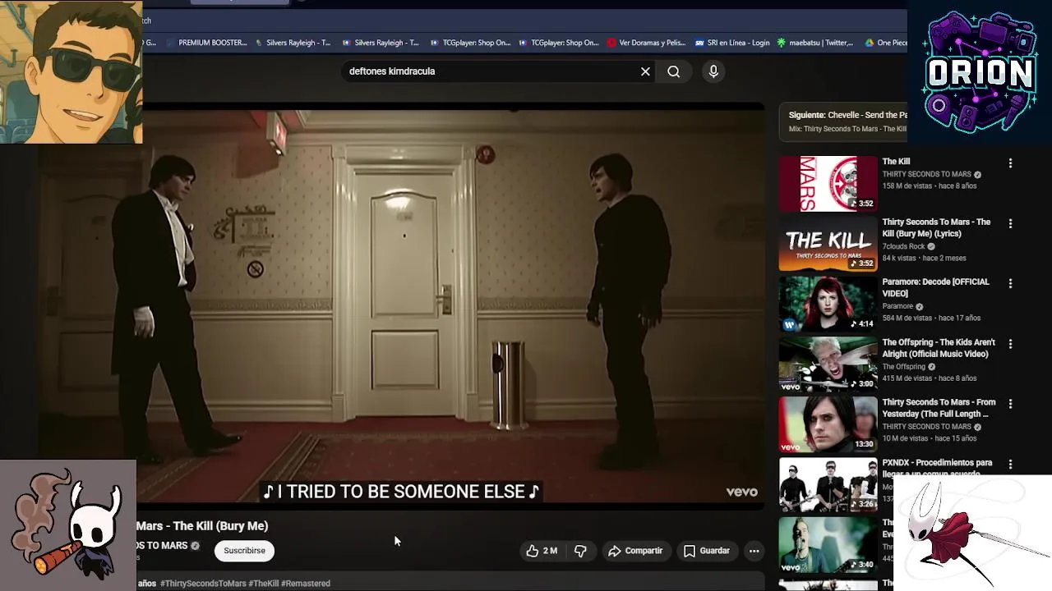Click the '7clouds Rock' channel name
This screenshot has width=1052, height=591.
click(903, 246)
